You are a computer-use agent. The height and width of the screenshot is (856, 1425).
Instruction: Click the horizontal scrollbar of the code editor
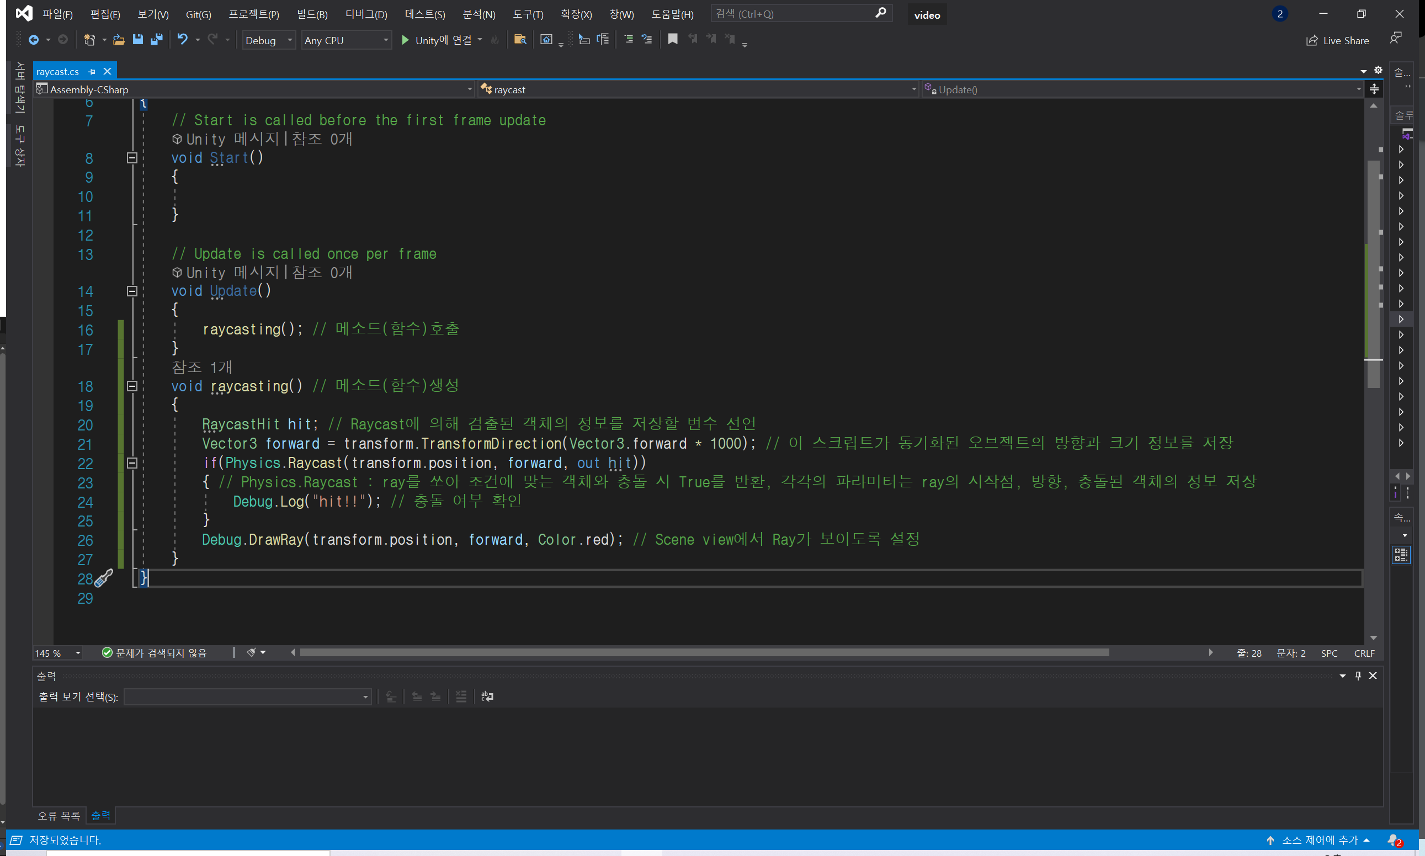click(704, 652)
